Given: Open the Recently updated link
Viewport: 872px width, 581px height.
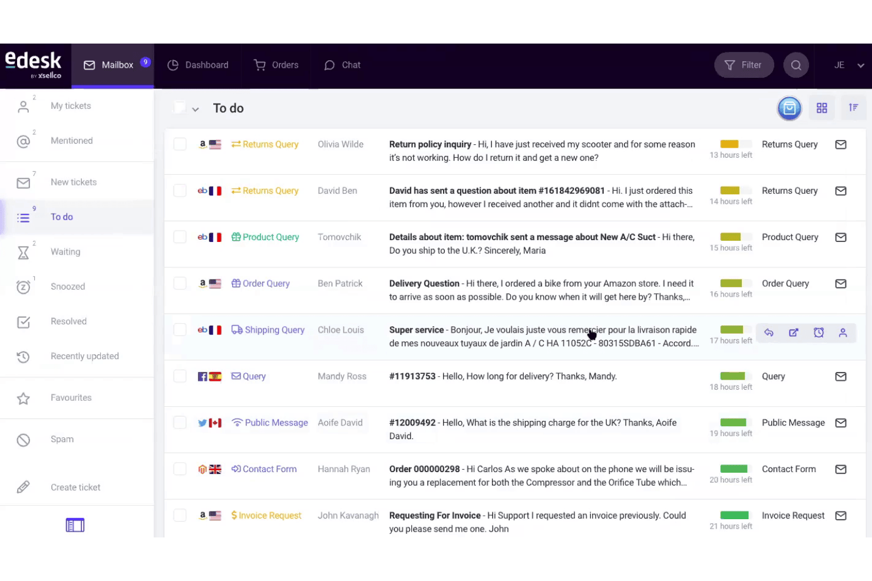Looking at the screenshot, I should coord(85,356).
